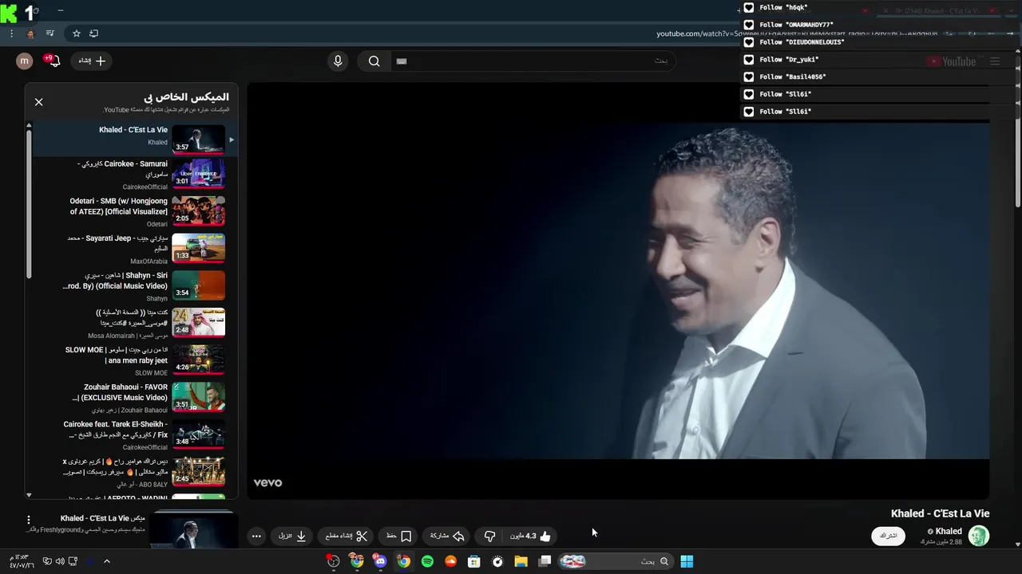Go to YouTube home via logo

(952, 61)
